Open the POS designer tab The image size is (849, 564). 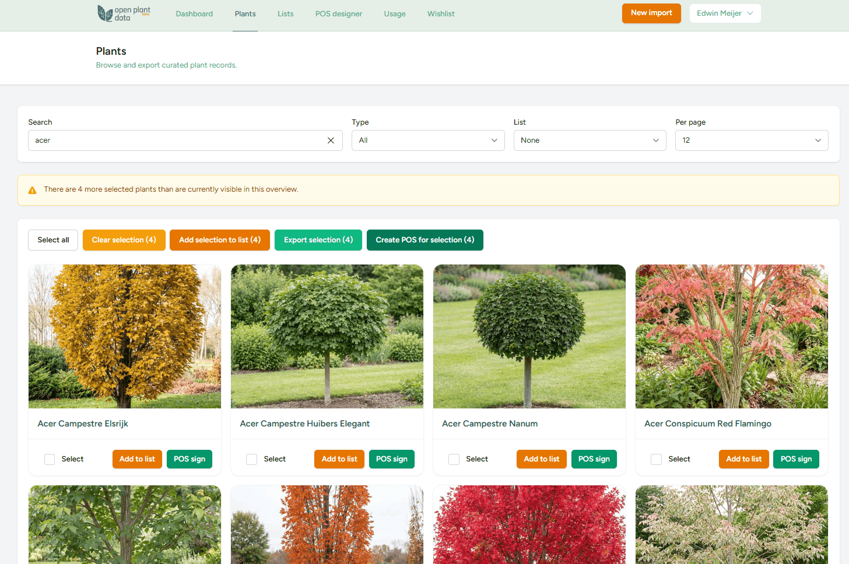pyautogui.click(x=339, y=14)
